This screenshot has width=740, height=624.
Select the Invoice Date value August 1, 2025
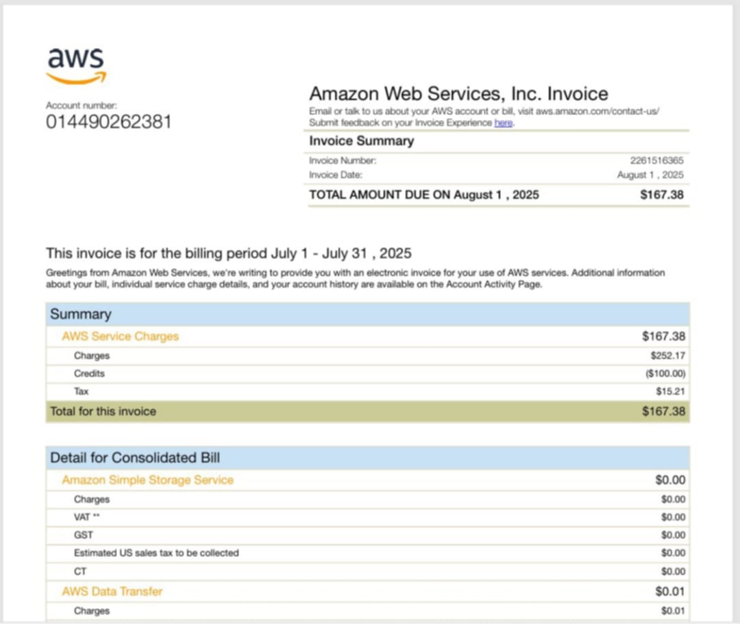click(650, 175)
